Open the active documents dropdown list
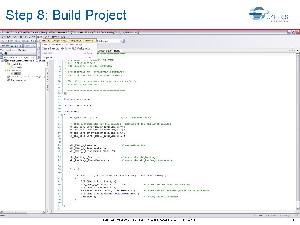Image resolution: width=300 pixels, height=225 pixels. pos(290,50)
